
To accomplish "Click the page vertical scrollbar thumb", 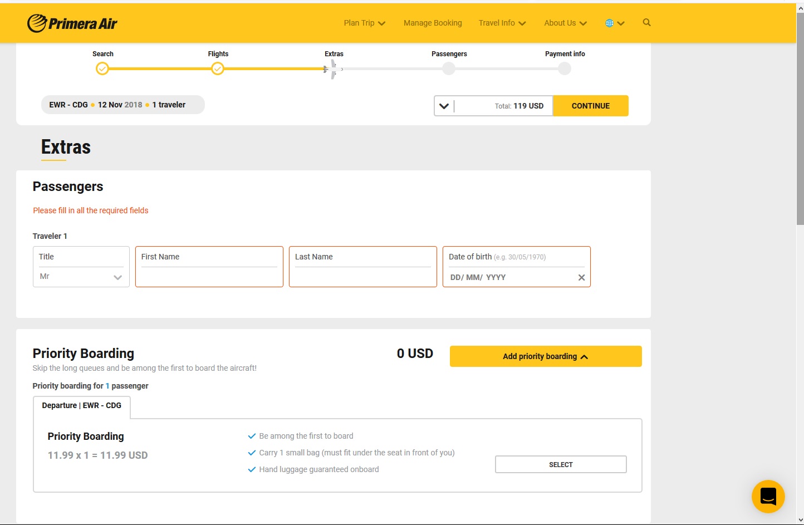I will click(x=800, y=118).
